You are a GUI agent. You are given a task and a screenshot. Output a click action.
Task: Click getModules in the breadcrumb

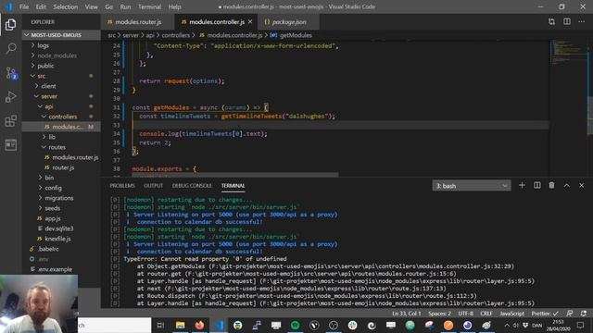click(296, 35)
